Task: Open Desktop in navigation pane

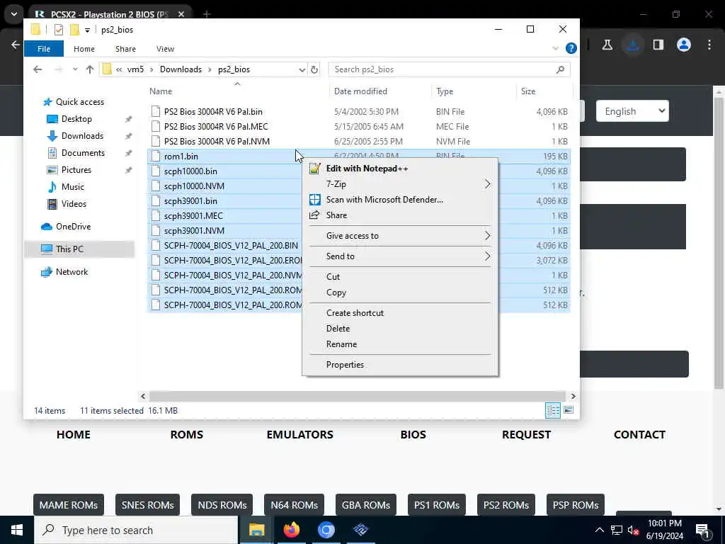Action: [76, 119]
